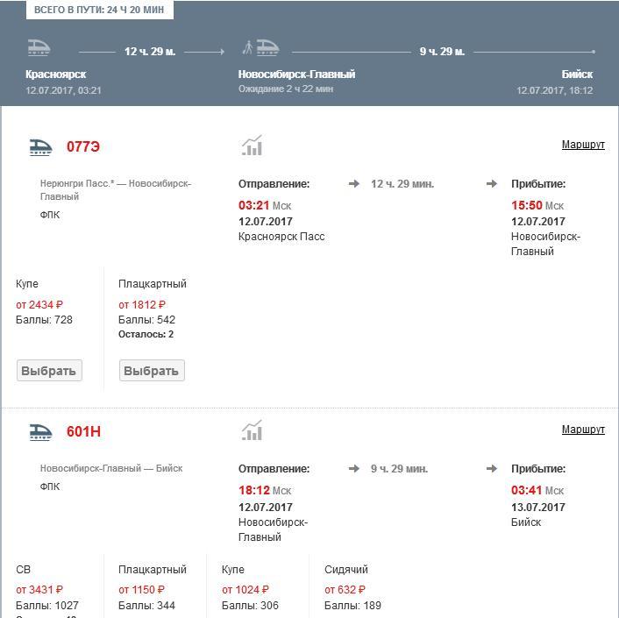Select the Сидячий price от 632 ₽

click(345, 590)
